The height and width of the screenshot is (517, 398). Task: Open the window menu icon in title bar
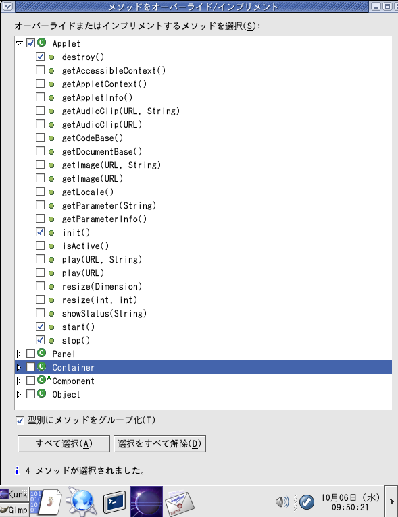7,6
